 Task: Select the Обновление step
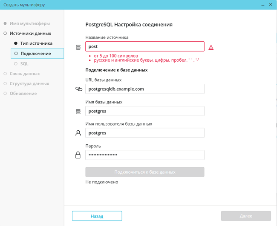pyautogui.click(x=23, y=93)
